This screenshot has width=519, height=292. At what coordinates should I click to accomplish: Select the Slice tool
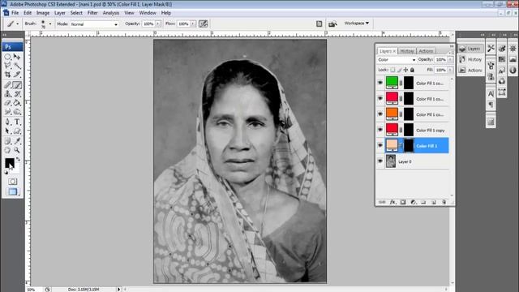click(x=17, y=75)
